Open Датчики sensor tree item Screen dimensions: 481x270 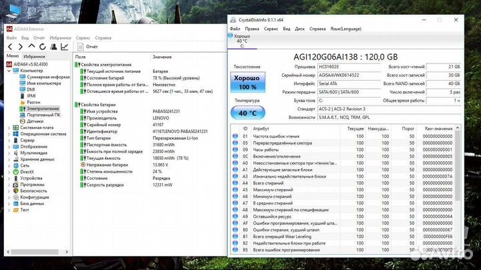pyautogui.click(x=31, y=121)
